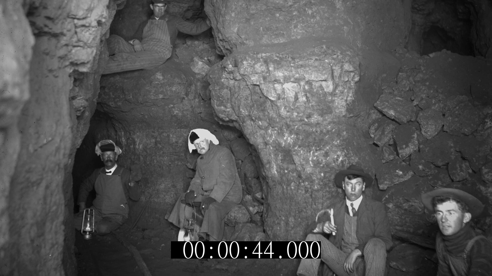
Task: Click the seconds value 44 in timecode
Action: coord(263,250)
